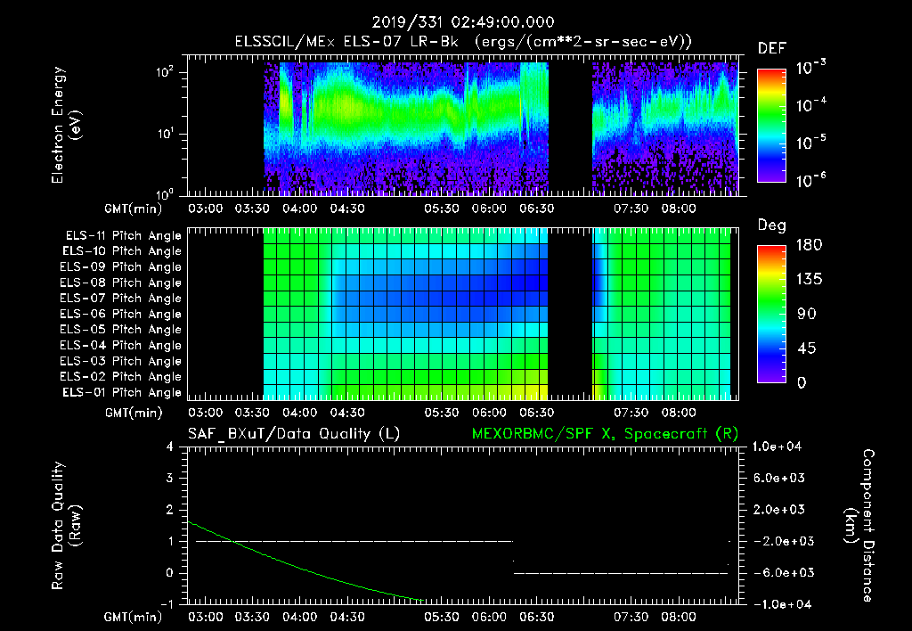Screen dimensions: 912x631
Task: Select the Component Distance (km) axis label
Action: coord(859,526)
